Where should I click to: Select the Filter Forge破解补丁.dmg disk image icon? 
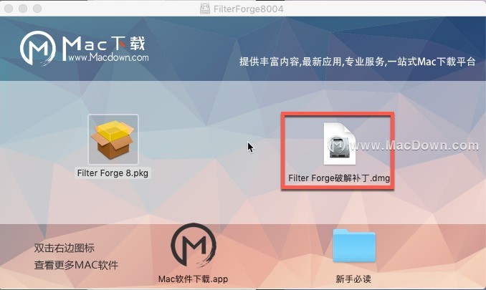[339, 144]
